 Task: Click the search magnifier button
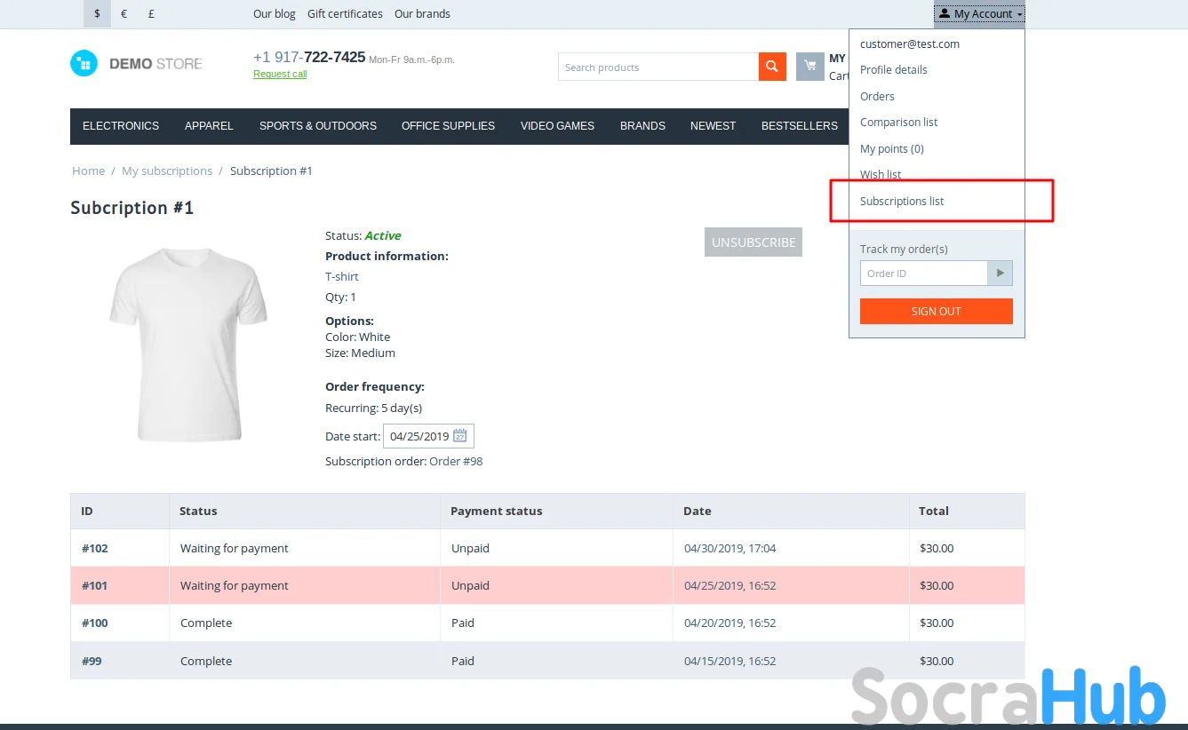click(772, 67)
